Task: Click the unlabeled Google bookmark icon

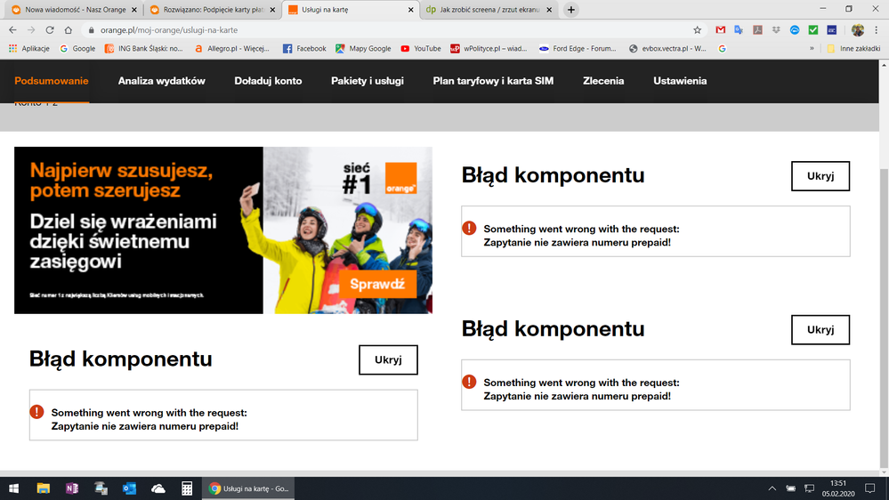Action: 722,49
